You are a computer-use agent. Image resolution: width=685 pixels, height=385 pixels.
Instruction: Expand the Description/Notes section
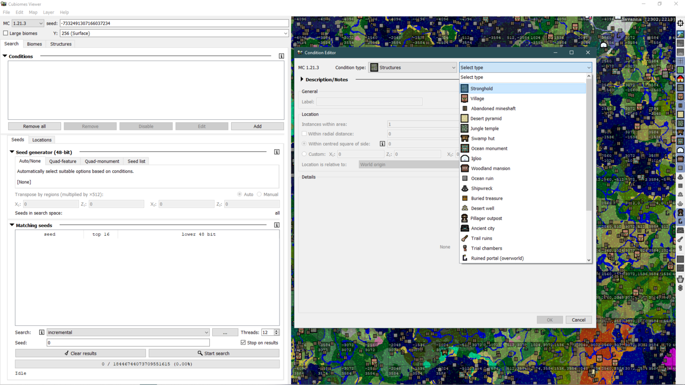tap(302, 80)
